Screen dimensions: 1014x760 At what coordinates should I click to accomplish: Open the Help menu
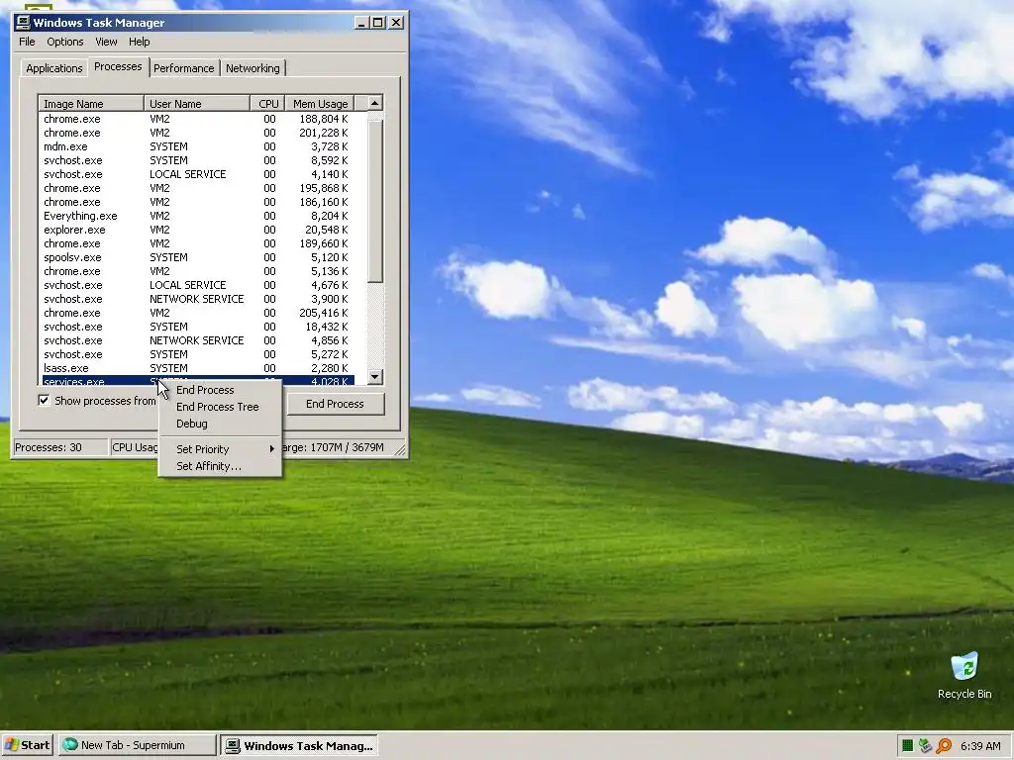[139, 42]
